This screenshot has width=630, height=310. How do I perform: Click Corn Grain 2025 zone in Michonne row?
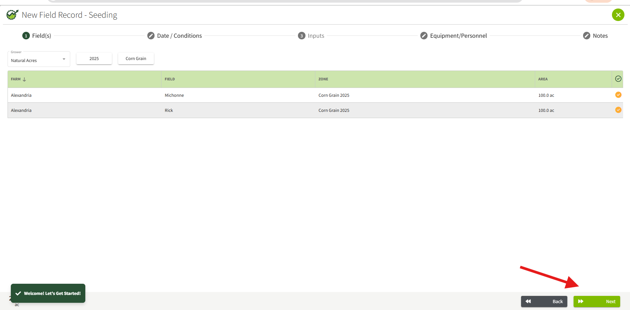(x=334, y=95)
